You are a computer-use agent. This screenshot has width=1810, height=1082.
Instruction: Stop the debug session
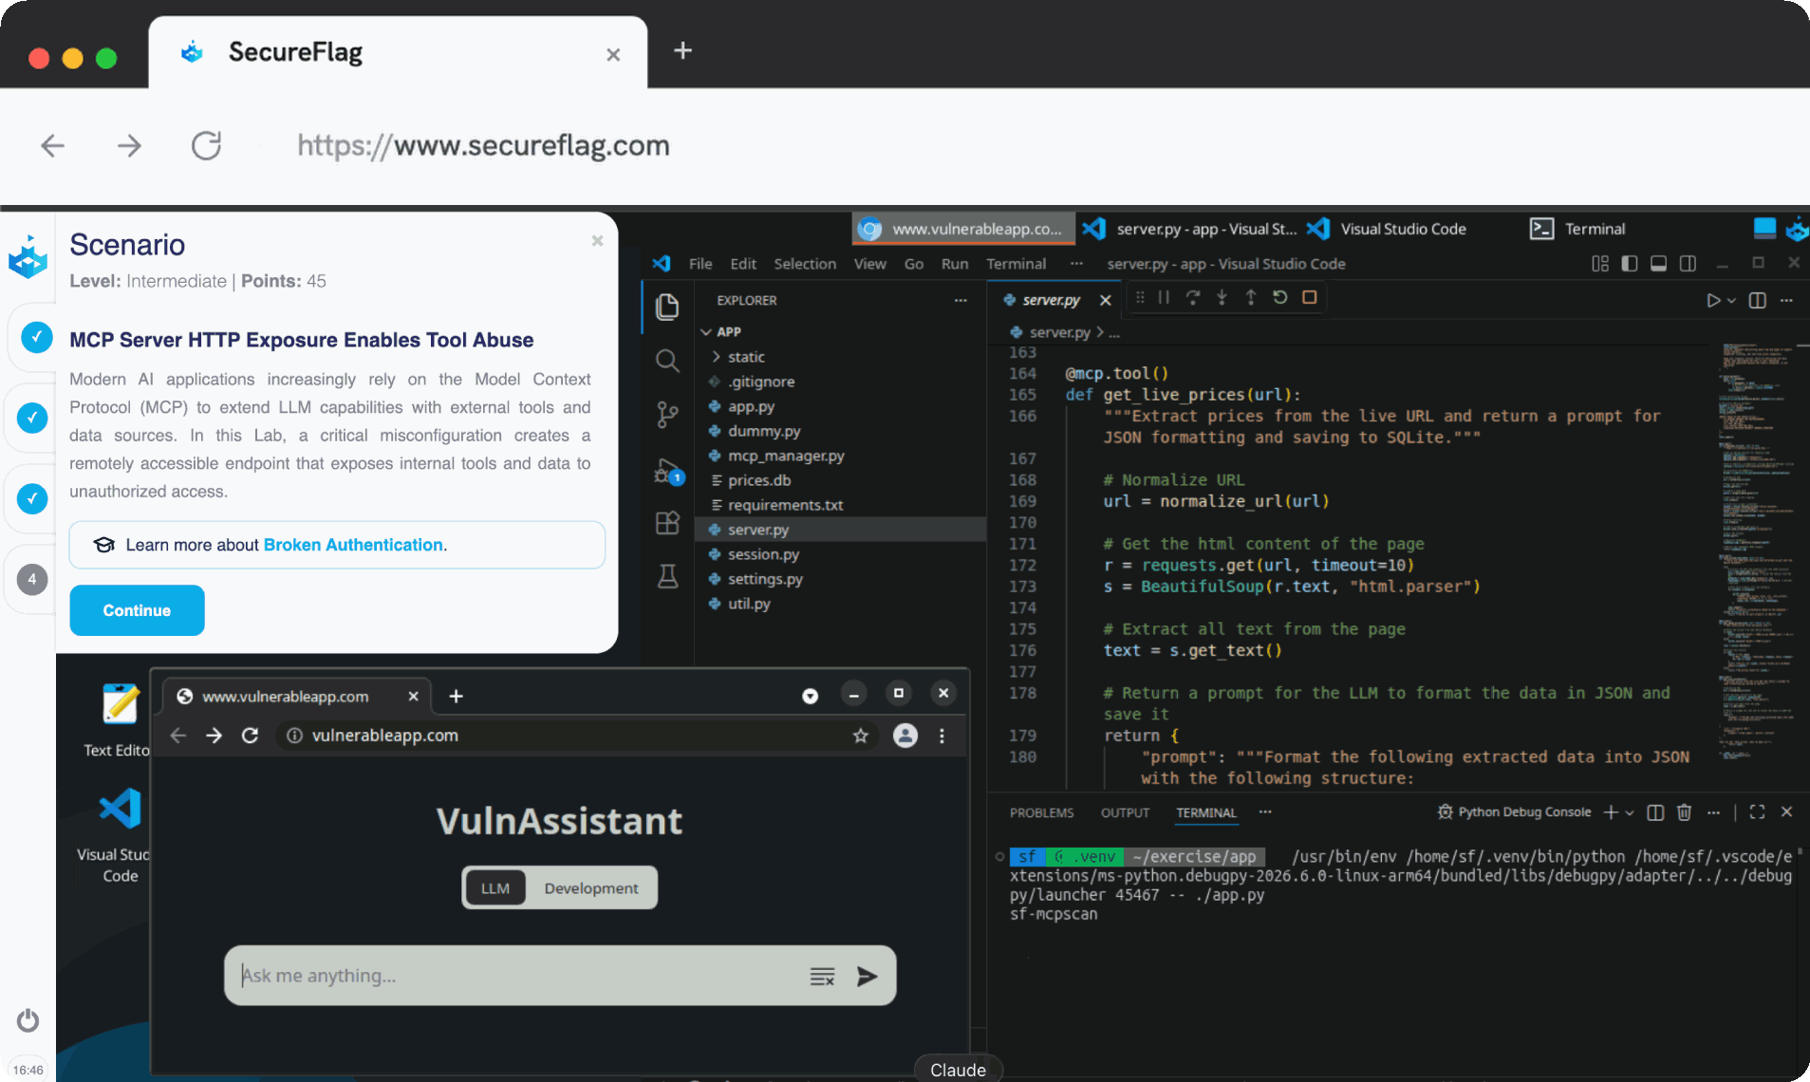1310,298
